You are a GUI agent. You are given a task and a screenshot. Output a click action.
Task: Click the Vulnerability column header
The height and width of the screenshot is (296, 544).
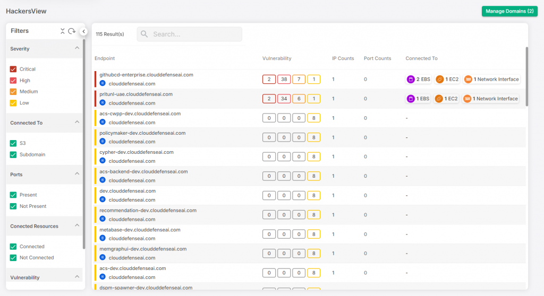point(277,58)
